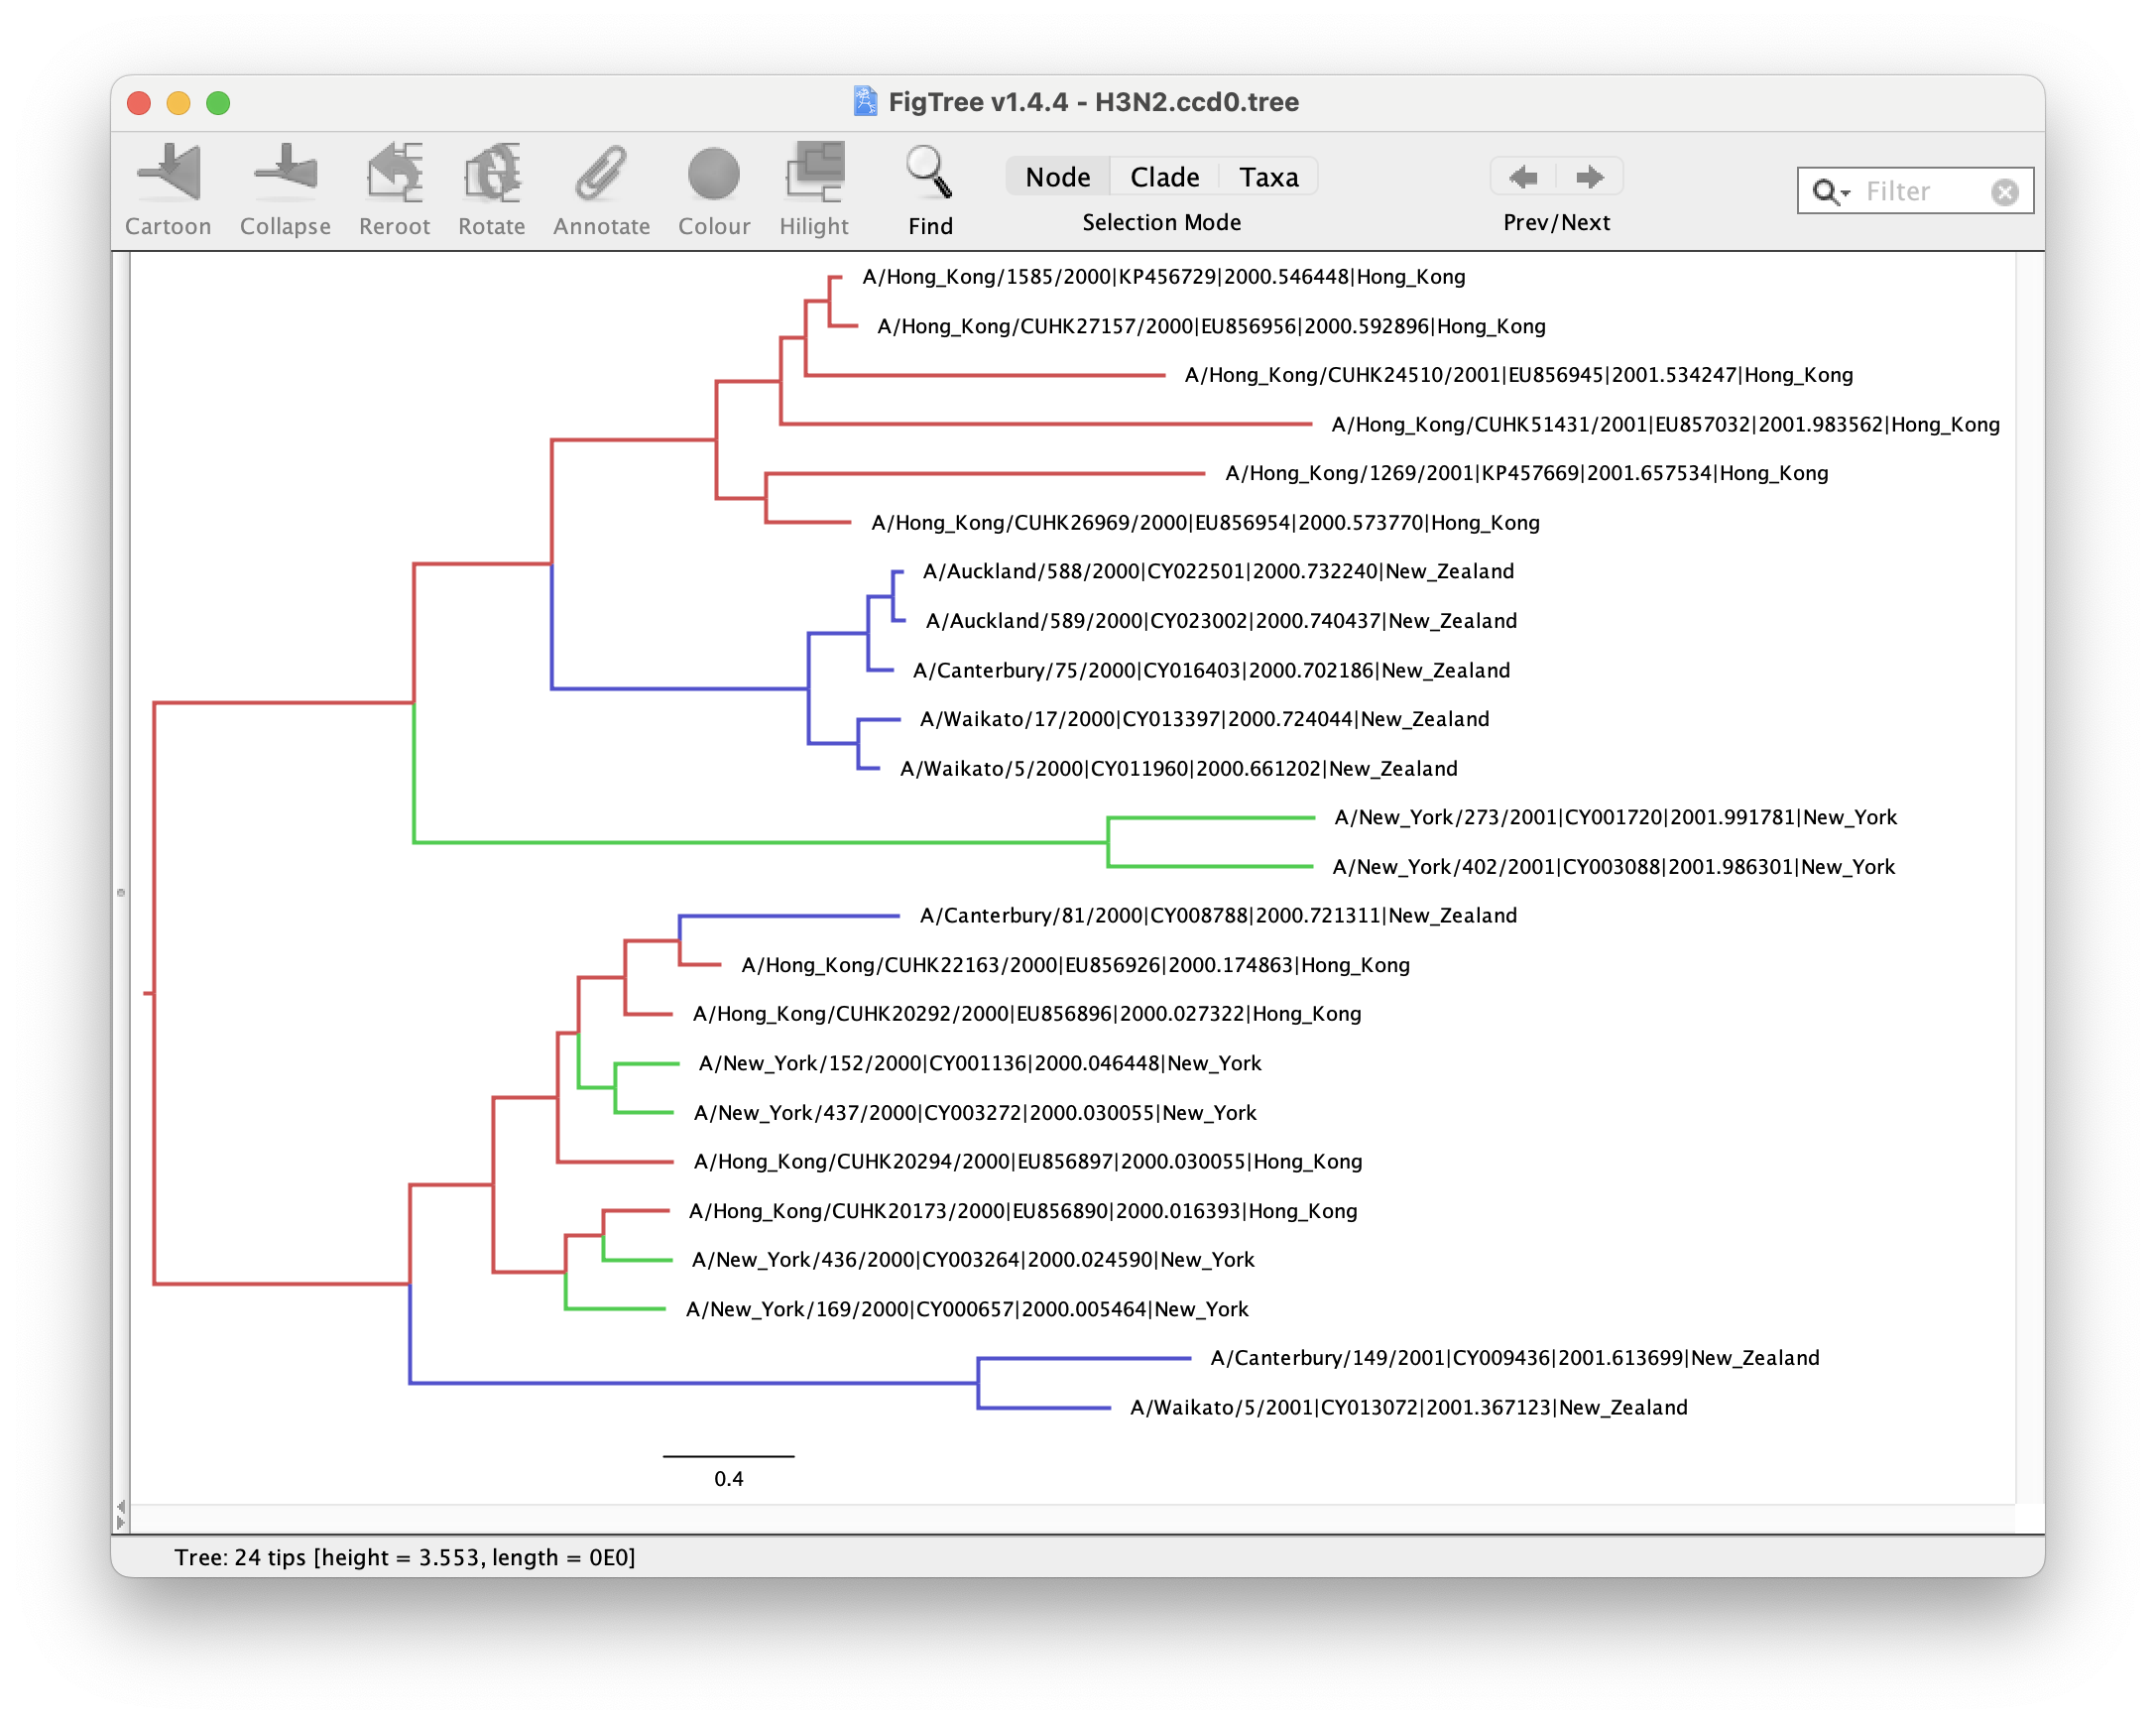Set selection mode to Clade

(1164, 177)
